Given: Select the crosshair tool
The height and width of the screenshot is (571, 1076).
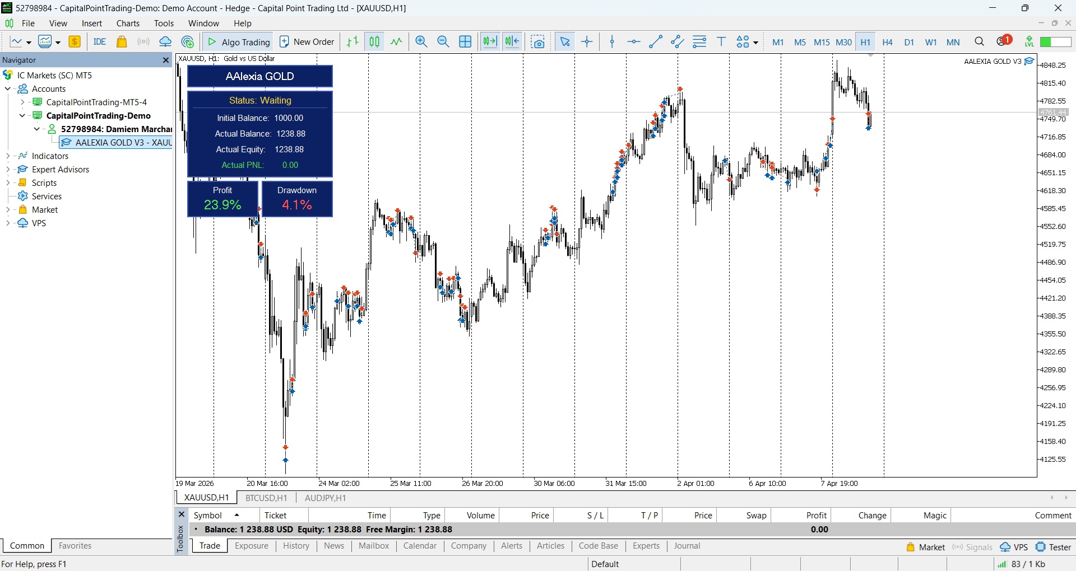Looking at the screenshot, I should pyautogui.click(x=587, y=42).
